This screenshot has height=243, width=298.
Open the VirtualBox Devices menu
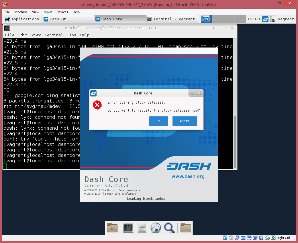62,12
